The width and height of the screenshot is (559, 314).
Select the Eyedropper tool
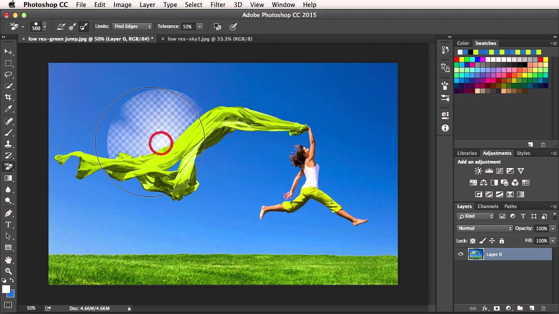pyautogui.click(x=8, y=109)
